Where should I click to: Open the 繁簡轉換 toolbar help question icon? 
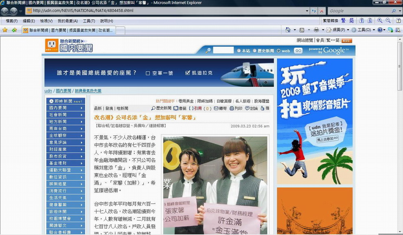pyautogui.click(x=399, y=21)
